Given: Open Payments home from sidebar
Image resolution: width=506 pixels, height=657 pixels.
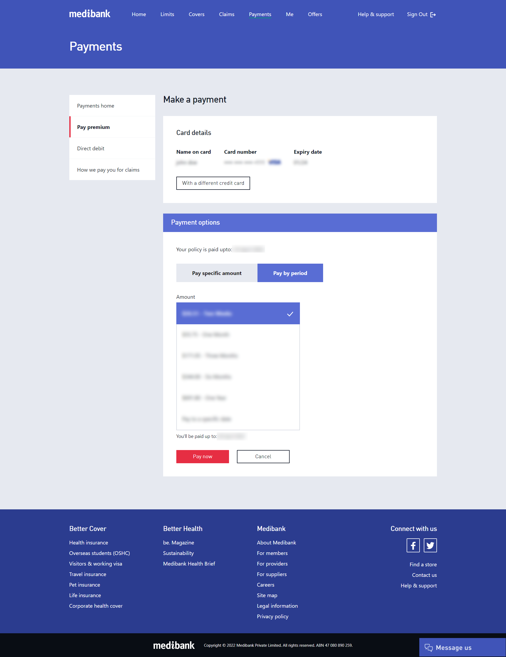Looking at the screenshot, I should point(96,106).
